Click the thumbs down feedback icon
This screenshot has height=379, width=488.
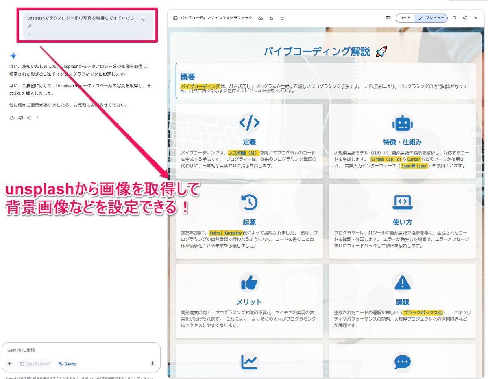21,118
